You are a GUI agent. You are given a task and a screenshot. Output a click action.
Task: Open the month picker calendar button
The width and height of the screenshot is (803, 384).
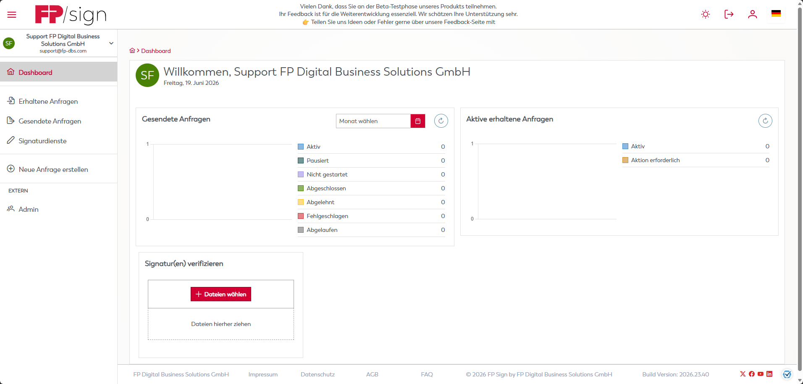(x=418, y=121)
